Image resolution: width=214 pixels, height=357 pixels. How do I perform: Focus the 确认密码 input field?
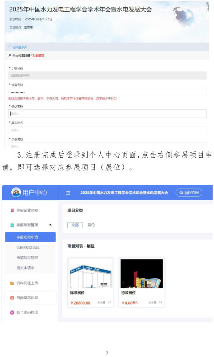click(107, 113)
